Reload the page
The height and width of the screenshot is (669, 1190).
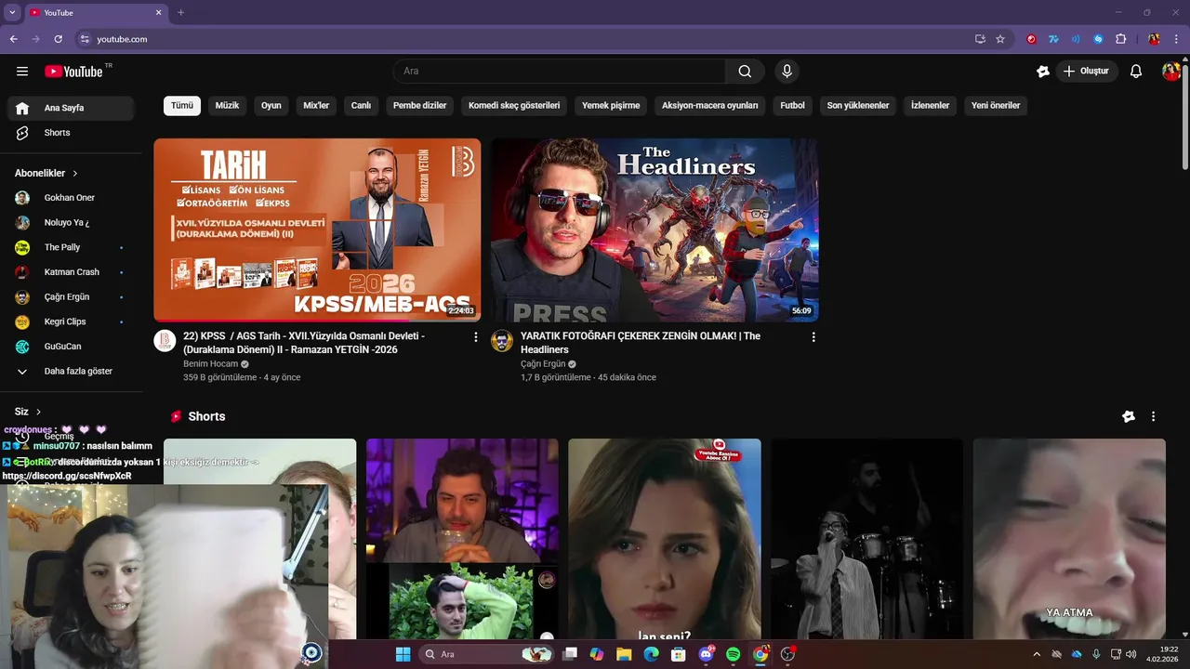58,39
